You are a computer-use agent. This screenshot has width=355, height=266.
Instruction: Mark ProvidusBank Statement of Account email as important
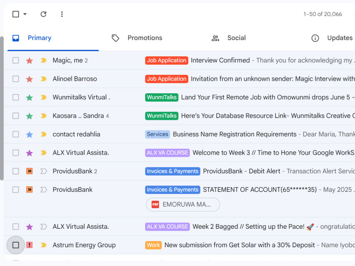(43, 189)
